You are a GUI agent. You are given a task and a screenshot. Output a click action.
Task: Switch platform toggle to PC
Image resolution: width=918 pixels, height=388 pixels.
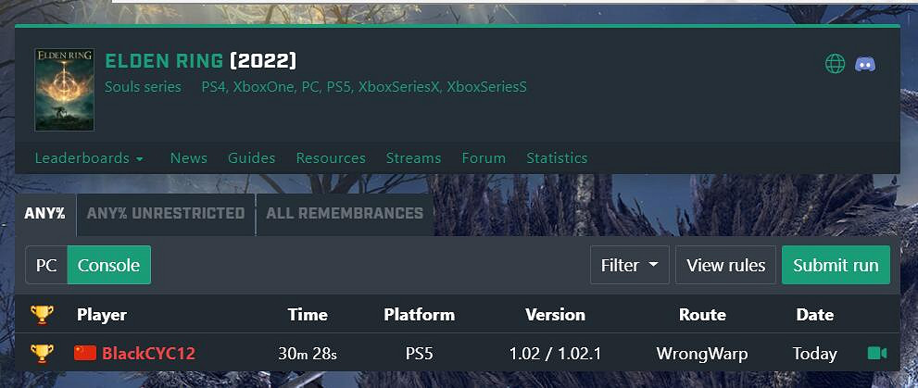pos(46,265)
